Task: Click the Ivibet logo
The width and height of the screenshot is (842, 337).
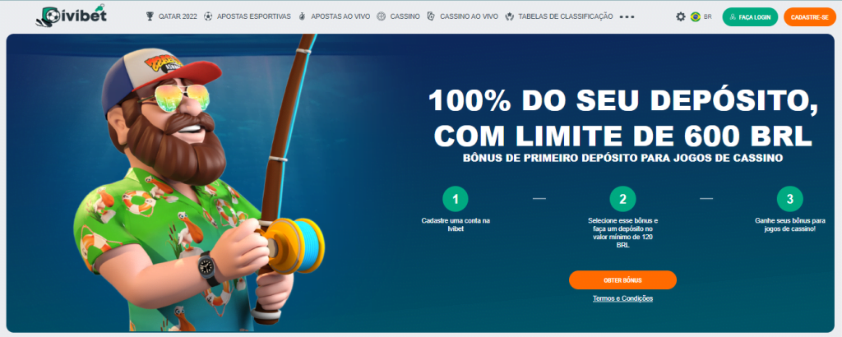Action: tap(72, 16)
